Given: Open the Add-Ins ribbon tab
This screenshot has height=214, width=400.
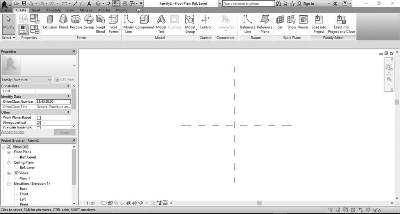Looking at the screenshot, I should 104,10.
